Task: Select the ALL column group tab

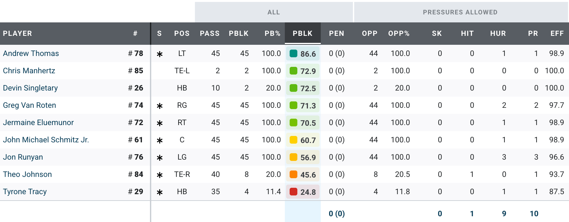Action: pyautogui.click(x=274, y=12)
